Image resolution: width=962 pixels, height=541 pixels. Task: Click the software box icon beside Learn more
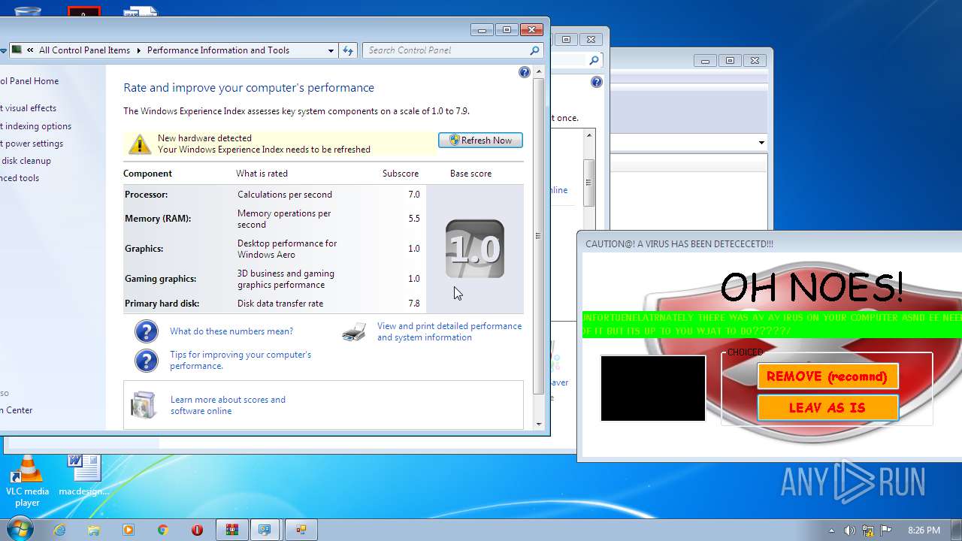click(143, 404)
